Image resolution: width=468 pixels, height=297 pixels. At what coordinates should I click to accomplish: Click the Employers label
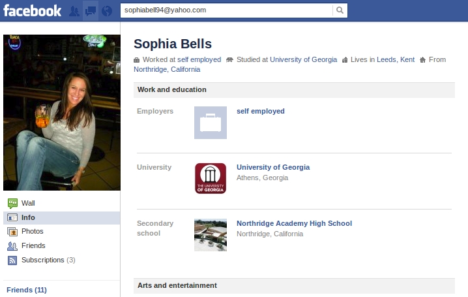point(155,111)
